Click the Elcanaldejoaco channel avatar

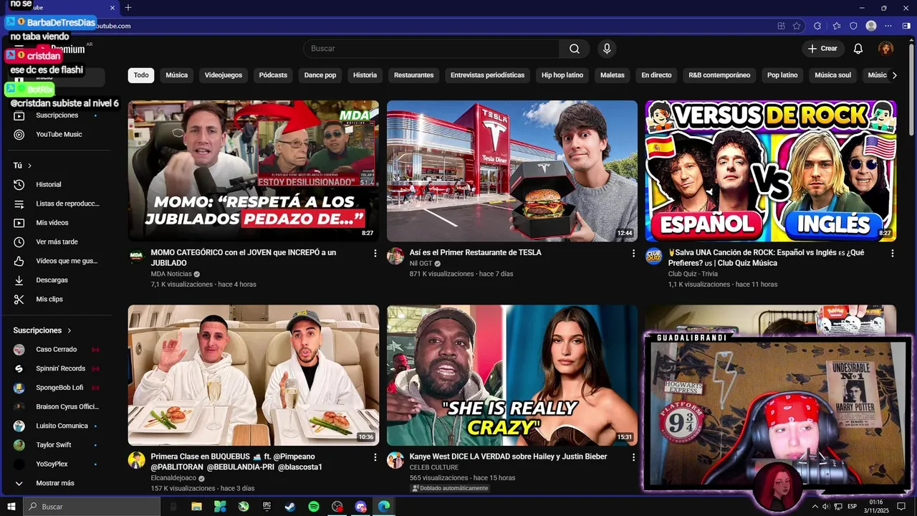pos(136,460)
